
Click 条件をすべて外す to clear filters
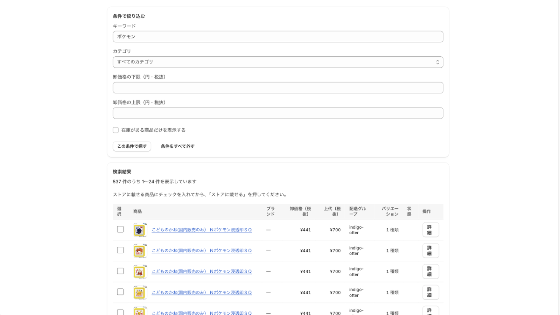tap(178, 146)
